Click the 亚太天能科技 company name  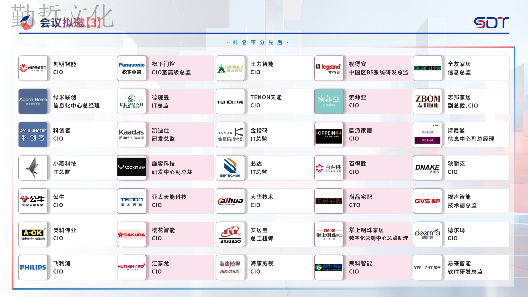click(169, 197)
